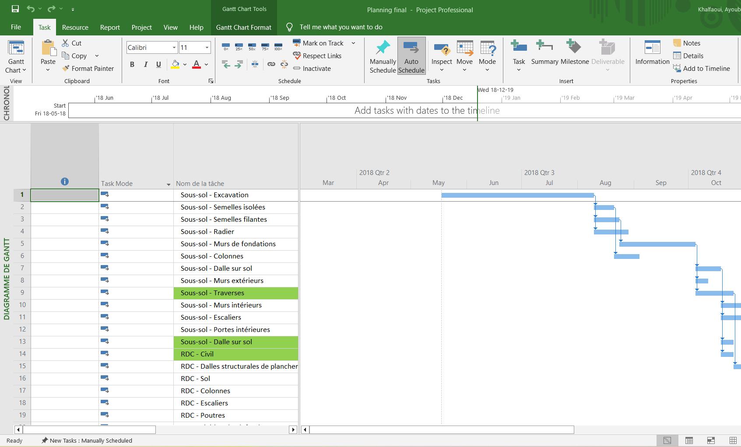
Task: Switch task to Auto Schedule
Action: click(411, 56)
